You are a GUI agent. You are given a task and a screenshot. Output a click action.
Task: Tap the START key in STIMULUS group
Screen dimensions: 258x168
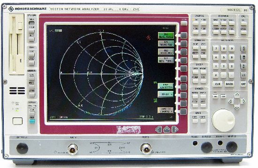[x=196, y=48]
